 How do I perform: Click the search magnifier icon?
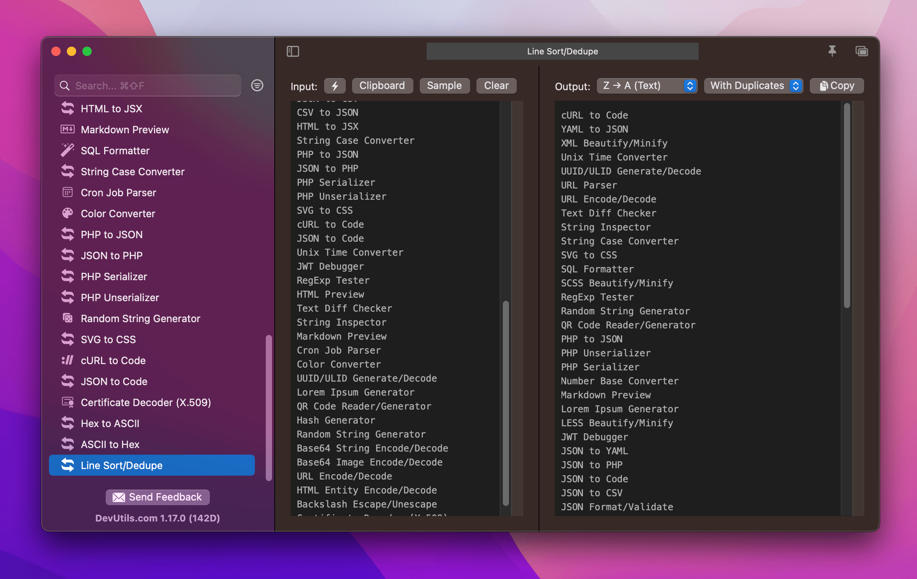tap(65, 85)
